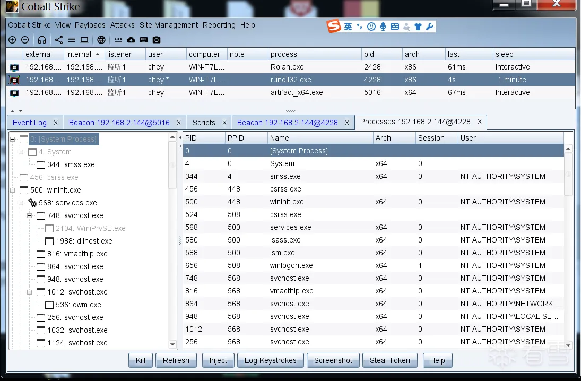
Task: Open the Cobalt Strike menu
Action: point(29,25)
